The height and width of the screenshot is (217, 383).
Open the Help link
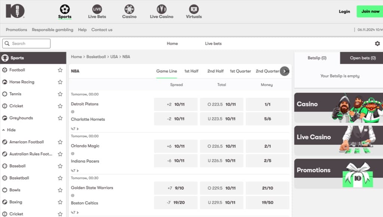click(82, 30)
